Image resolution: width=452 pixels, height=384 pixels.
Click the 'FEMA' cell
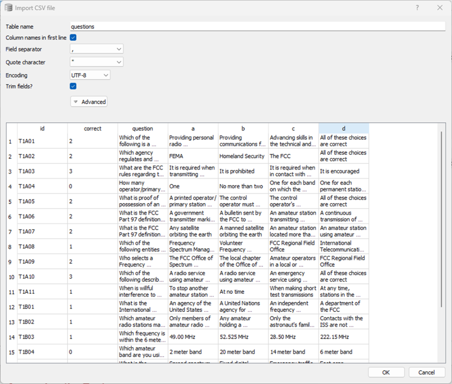[193, 156]
